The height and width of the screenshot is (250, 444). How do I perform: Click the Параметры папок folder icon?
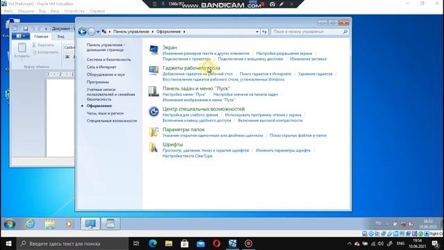tap(154, 132)
